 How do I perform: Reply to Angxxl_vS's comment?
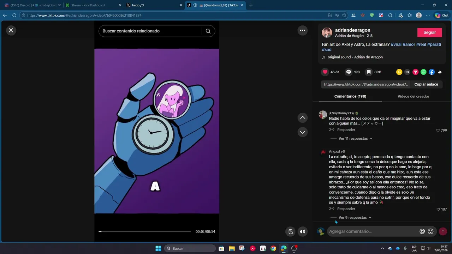pyautogui.click(x=346, y=209)
